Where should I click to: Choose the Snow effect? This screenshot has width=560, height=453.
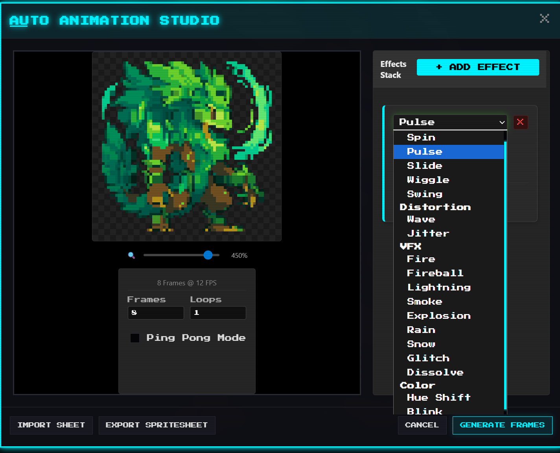point(449,344)
